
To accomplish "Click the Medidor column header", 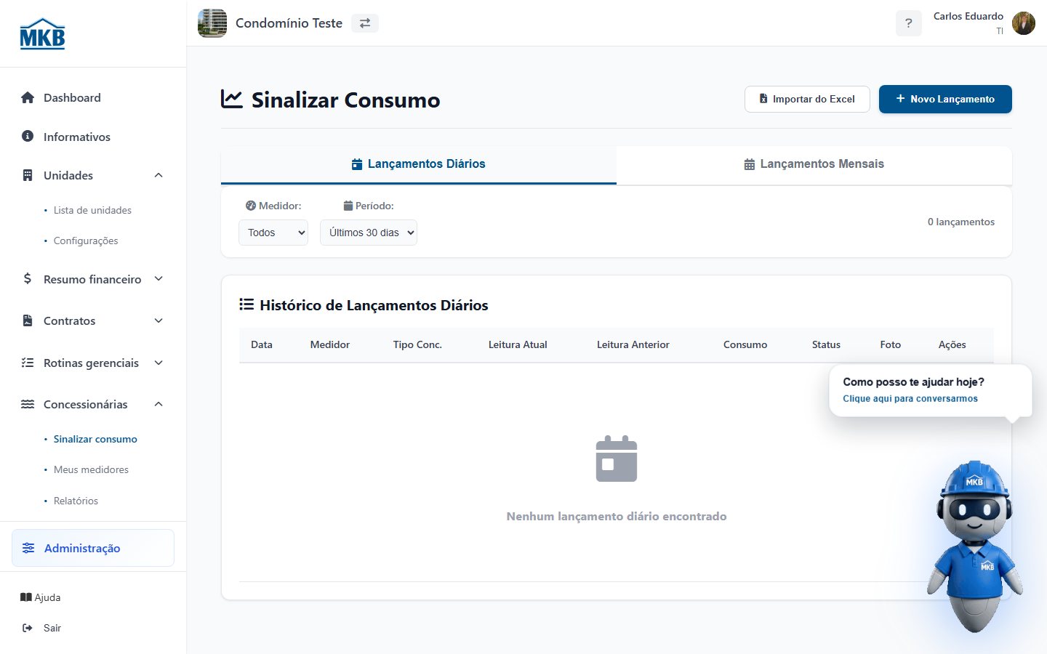I will click(x=330, y=344).
